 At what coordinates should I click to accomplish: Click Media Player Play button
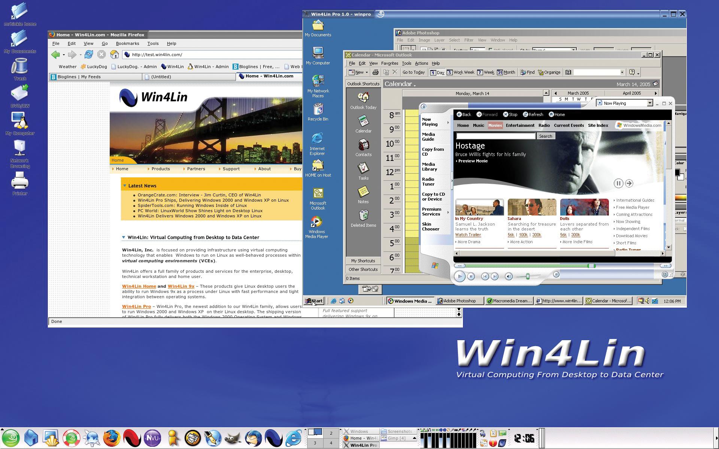pyautogui.click(x=460, y=277)
